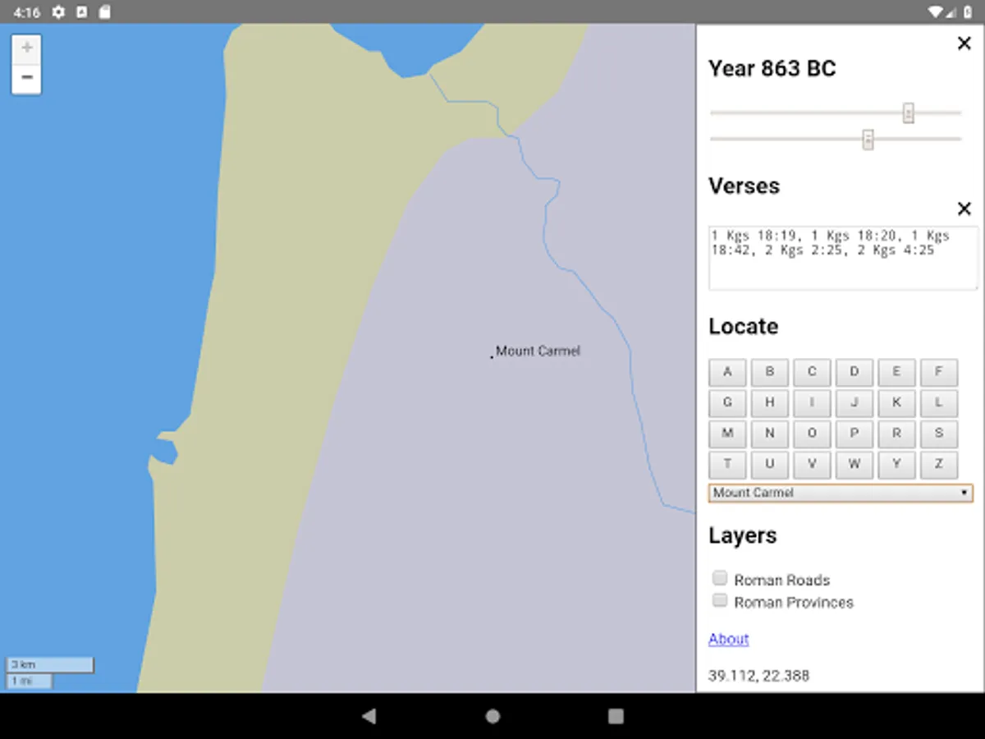This screenshot has height=739, width=985.
Task: Zoom out the map with minus button
Action: [x=26, y=78]
